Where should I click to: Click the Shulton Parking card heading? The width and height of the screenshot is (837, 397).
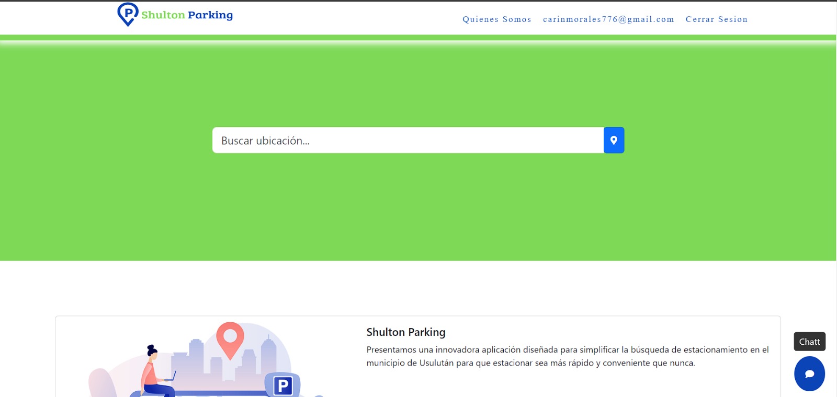[406, 332]
